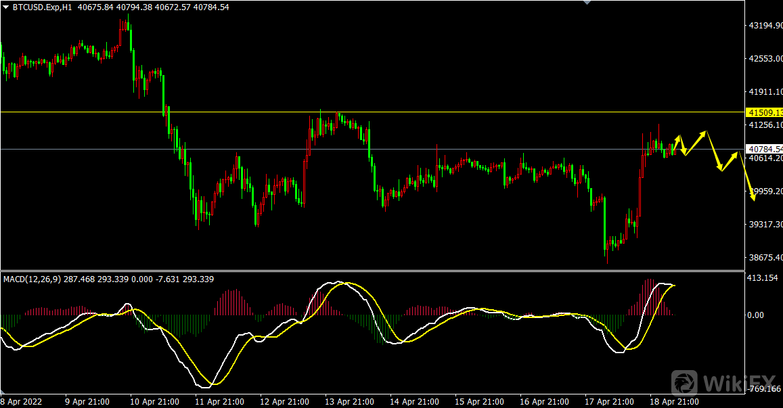
Task: Click the open value 40675.84 in chart header
Action: (x=96, y=7)
